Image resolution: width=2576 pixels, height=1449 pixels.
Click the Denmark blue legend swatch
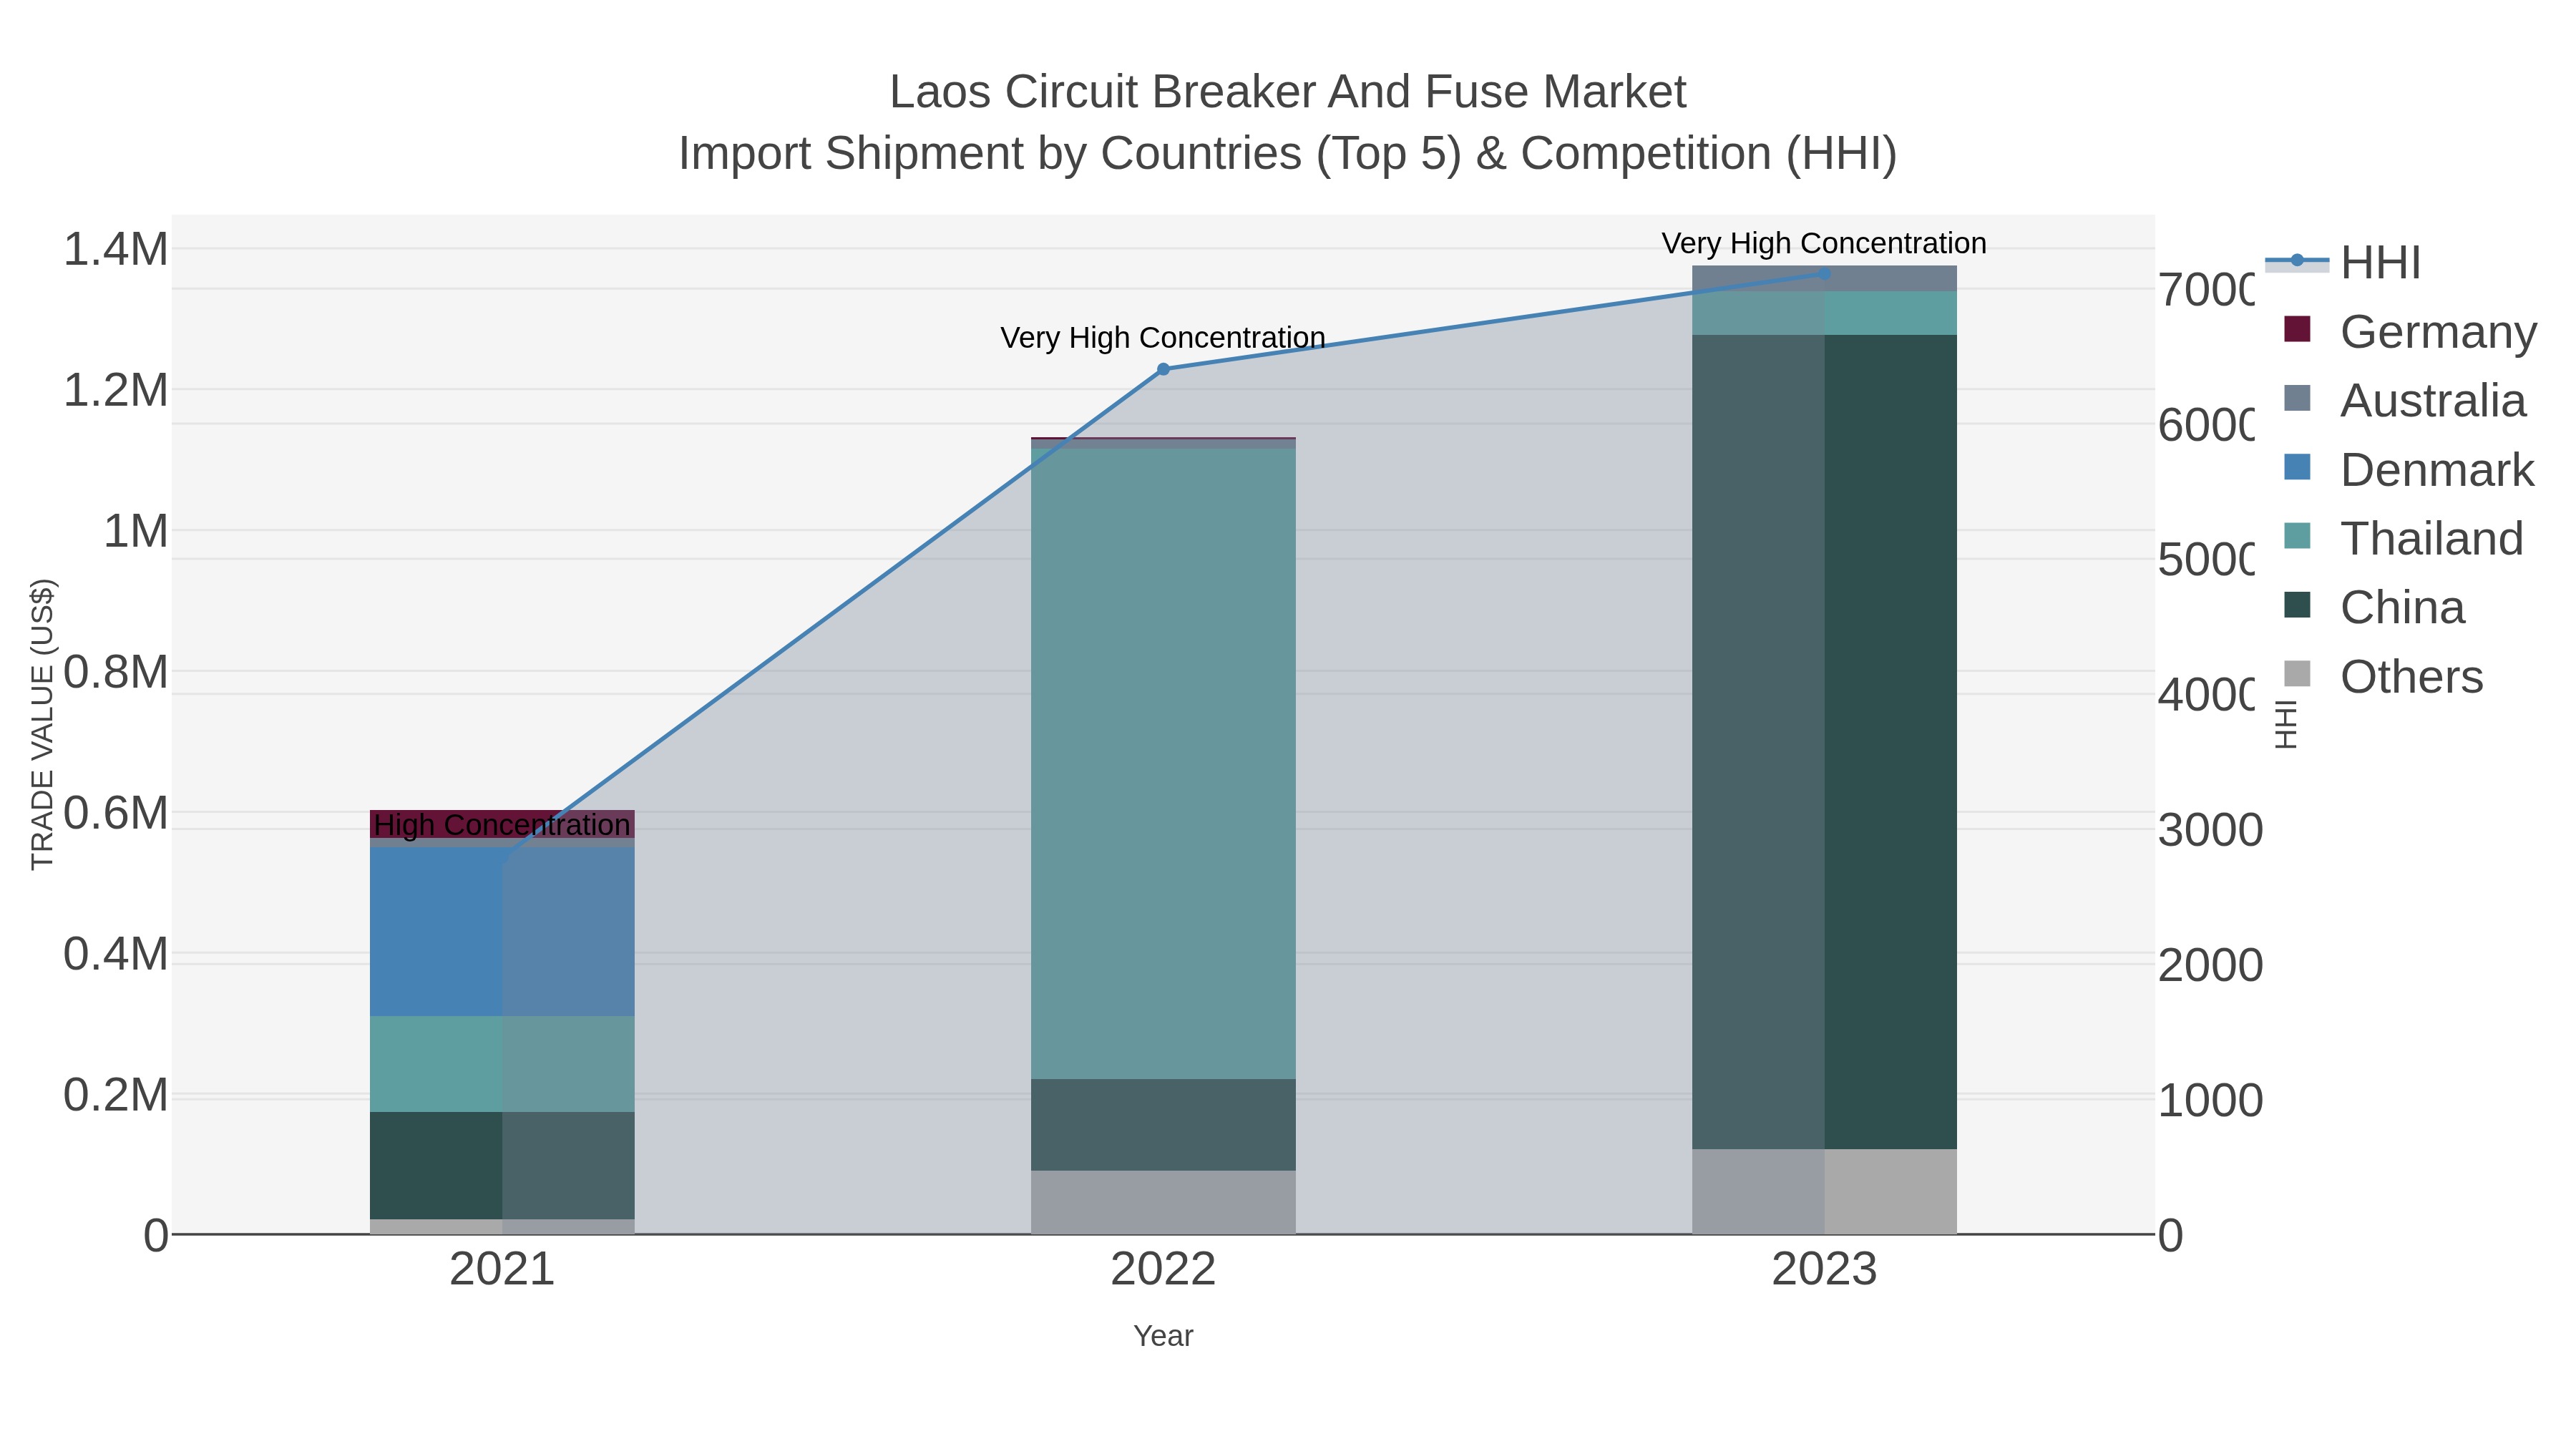pyautogui.click(x=2298, y=467)
